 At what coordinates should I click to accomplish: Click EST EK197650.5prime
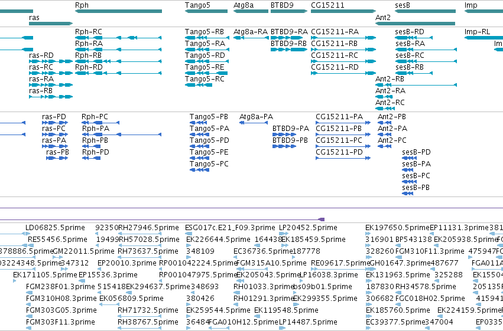pos(397,228)
